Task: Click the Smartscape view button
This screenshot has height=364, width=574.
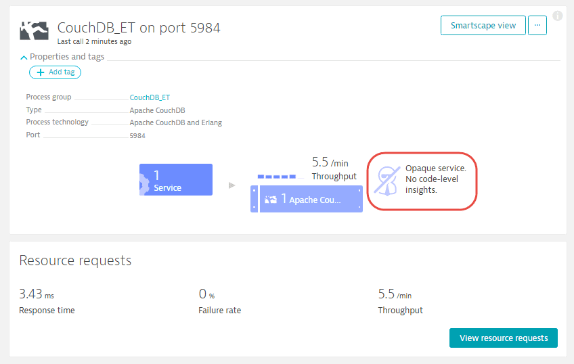Action: pos(483,25)
